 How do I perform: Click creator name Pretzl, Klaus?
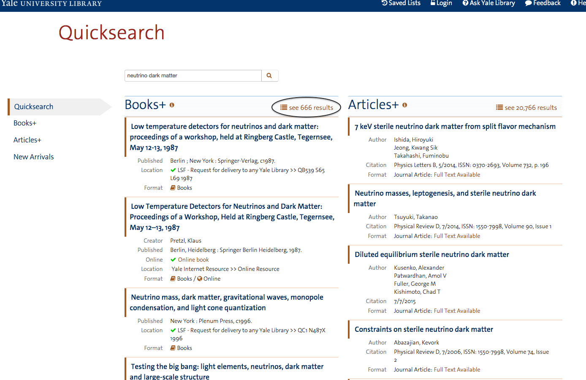(x=186, y=241)
